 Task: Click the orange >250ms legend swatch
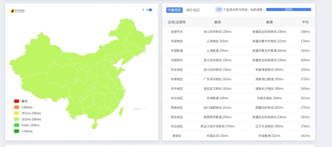click(17, 107)
